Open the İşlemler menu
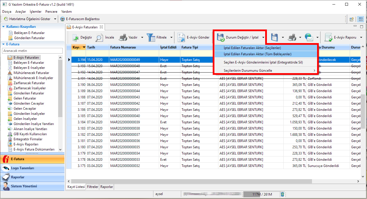The image size is (367, 199). tap(35, 12)
